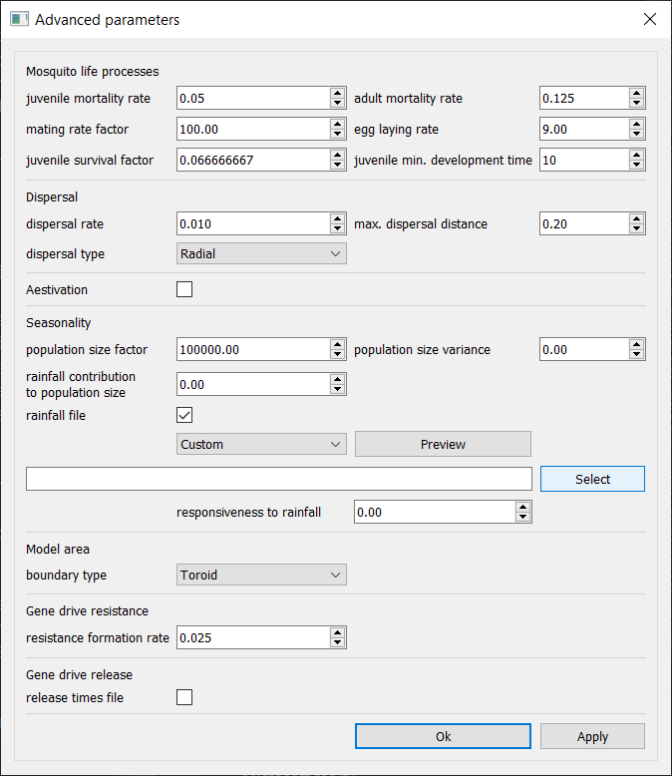Decrease adult mortality rate with down arrow
The height and width of the screenshot is (776, 672).
click(636, 104)
